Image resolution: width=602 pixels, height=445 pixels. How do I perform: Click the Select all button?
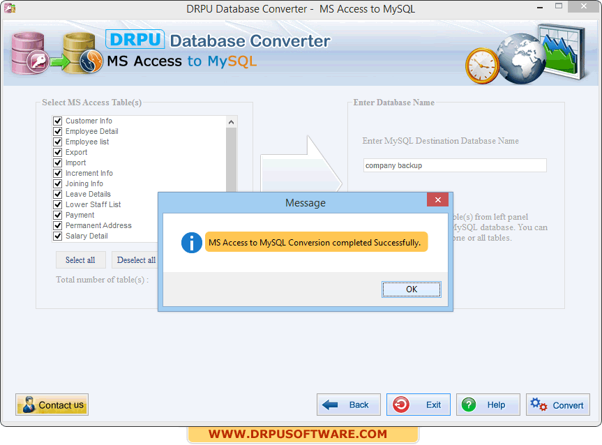(80, 260)
